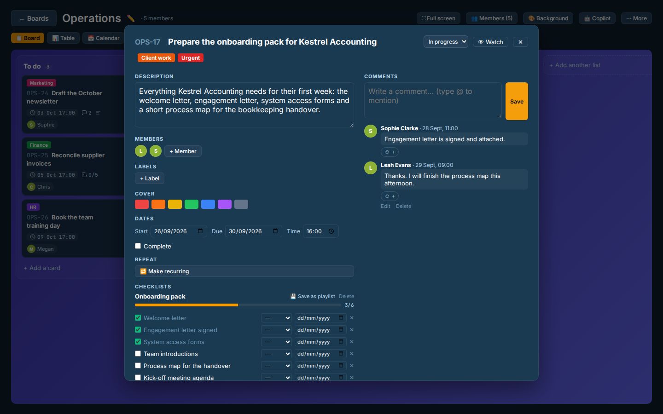This screenshot has width=663, height=414.
Task: Switch to the Table view tab
Action: click(63, 38)
